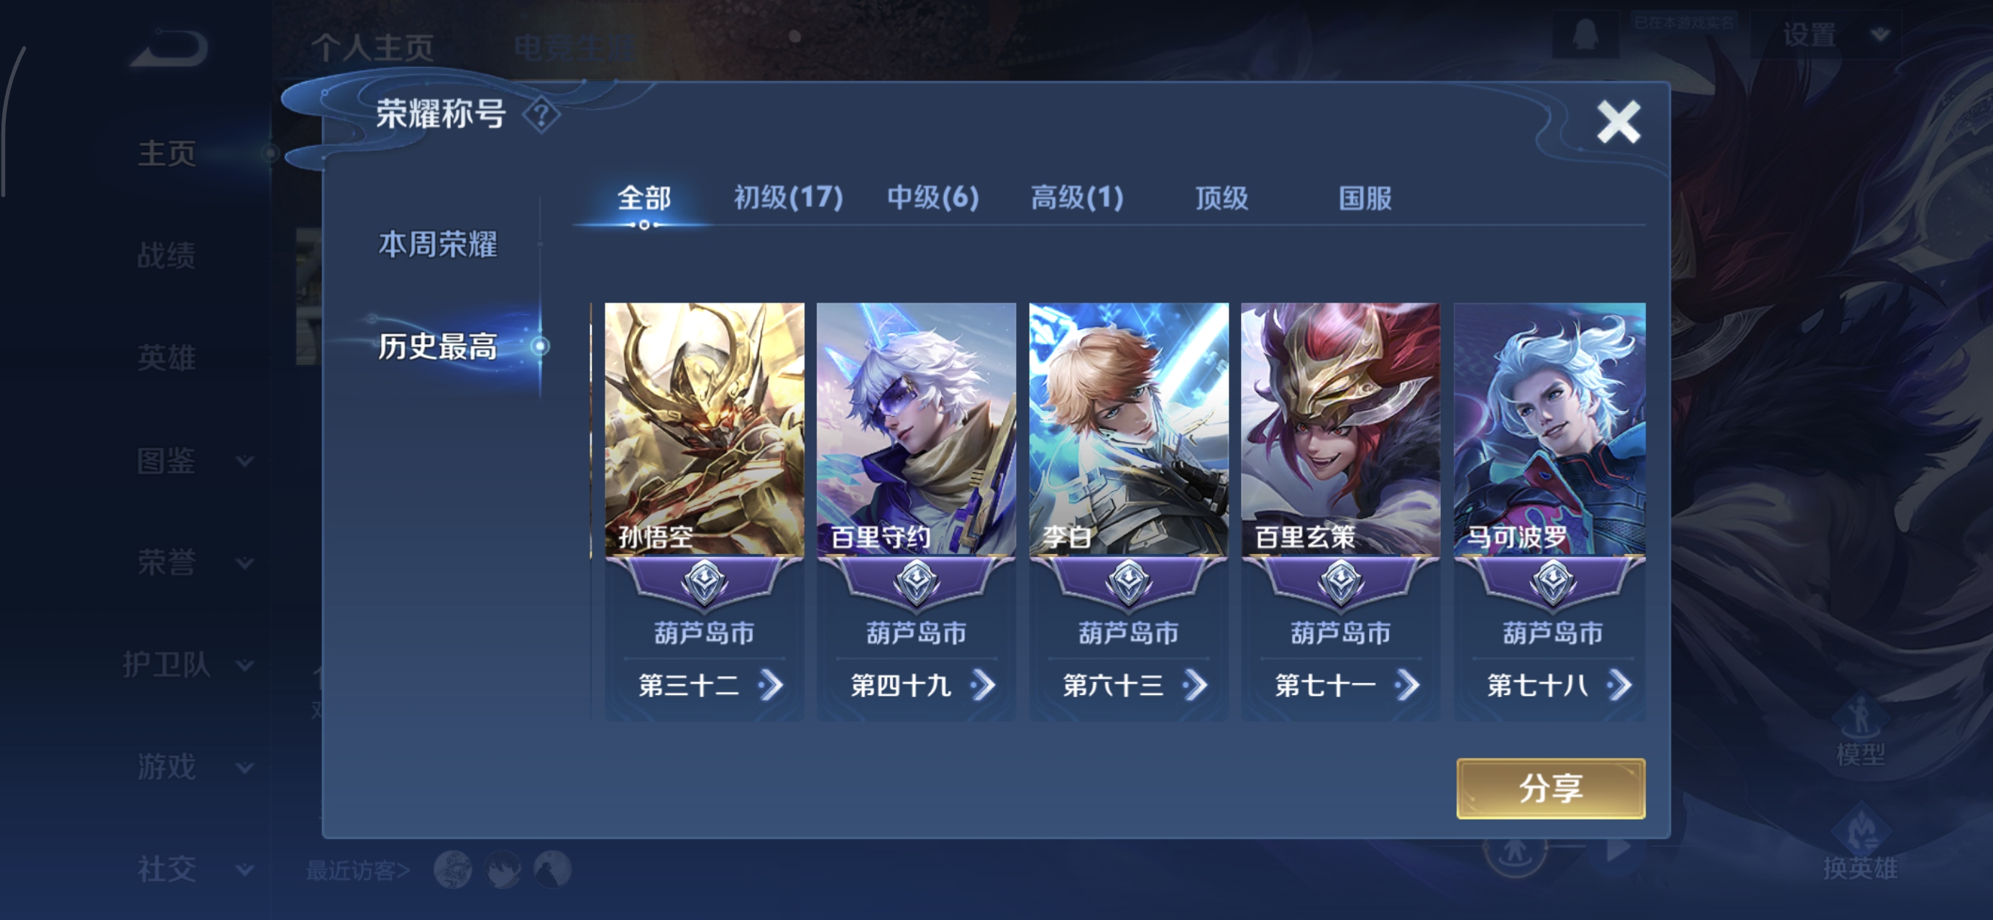
Task: Click the 李白 hero card portrait
Action: point(1128,429)
